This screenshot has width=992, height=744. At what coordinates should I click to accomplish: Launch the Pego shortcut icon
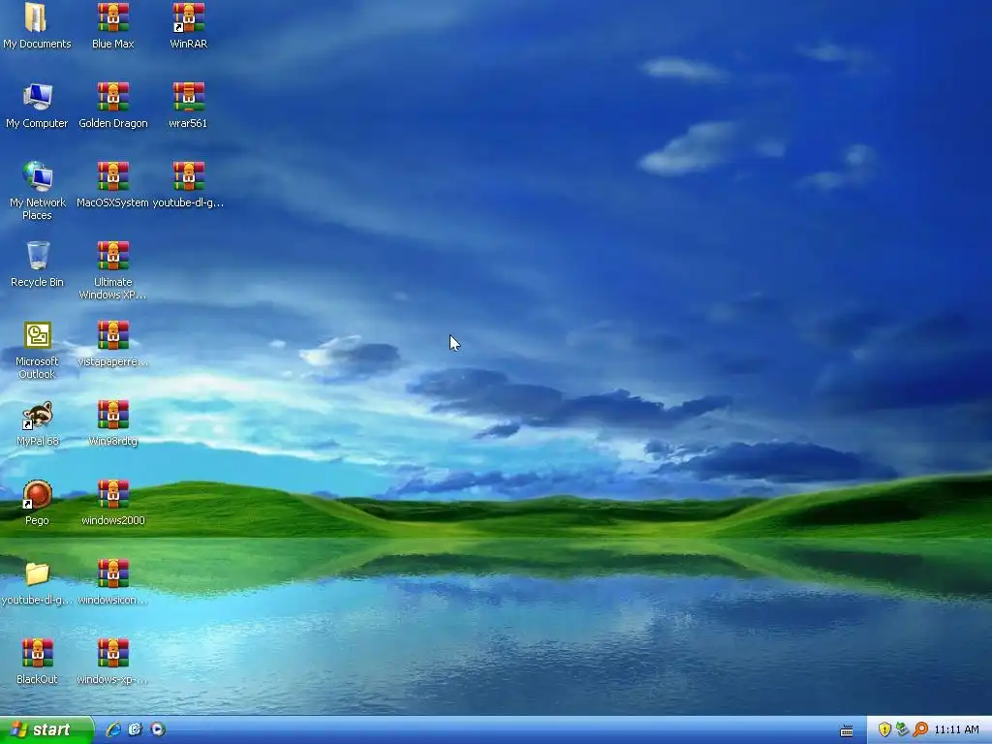pos(38,494)
